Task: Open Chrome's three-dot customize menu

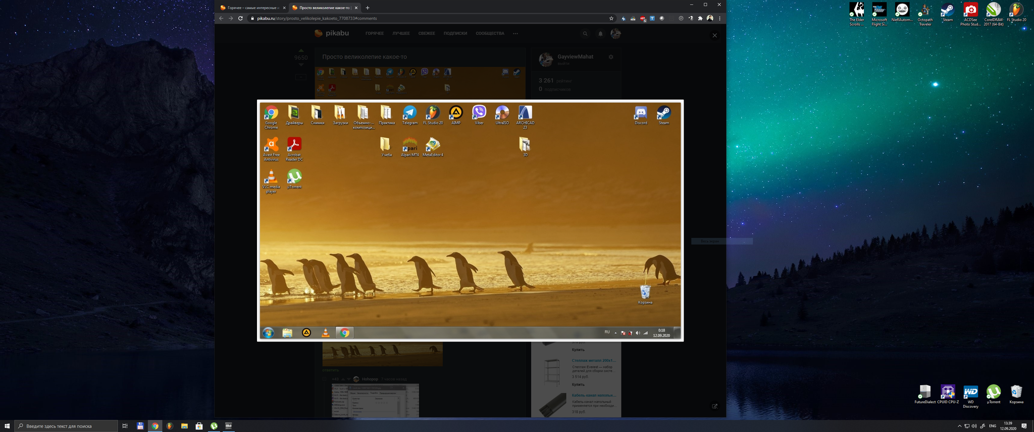Action: click(x=719, y=19)
